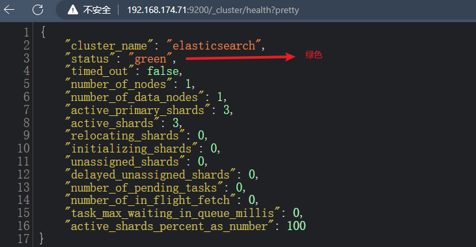Select the "cluster_name" key text

tap(109, 46)
